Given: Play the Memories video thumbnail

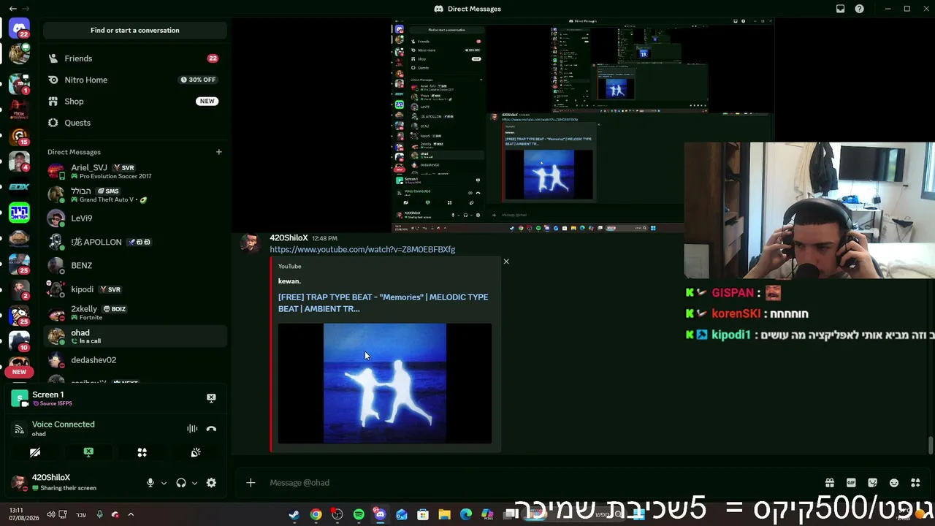Looking at the screenshot, I should tap(385, 384).
